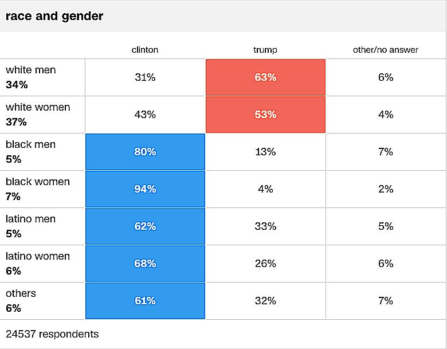447x349 pixels.
Task: Click the other/no answer column header
Action: coord(386,50)
